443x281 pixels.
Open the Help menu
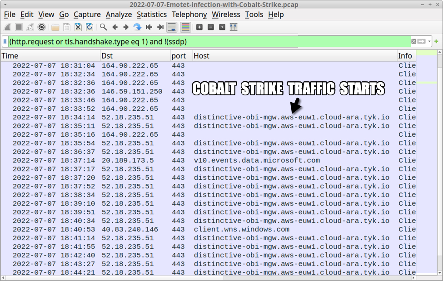pos(276,15)
